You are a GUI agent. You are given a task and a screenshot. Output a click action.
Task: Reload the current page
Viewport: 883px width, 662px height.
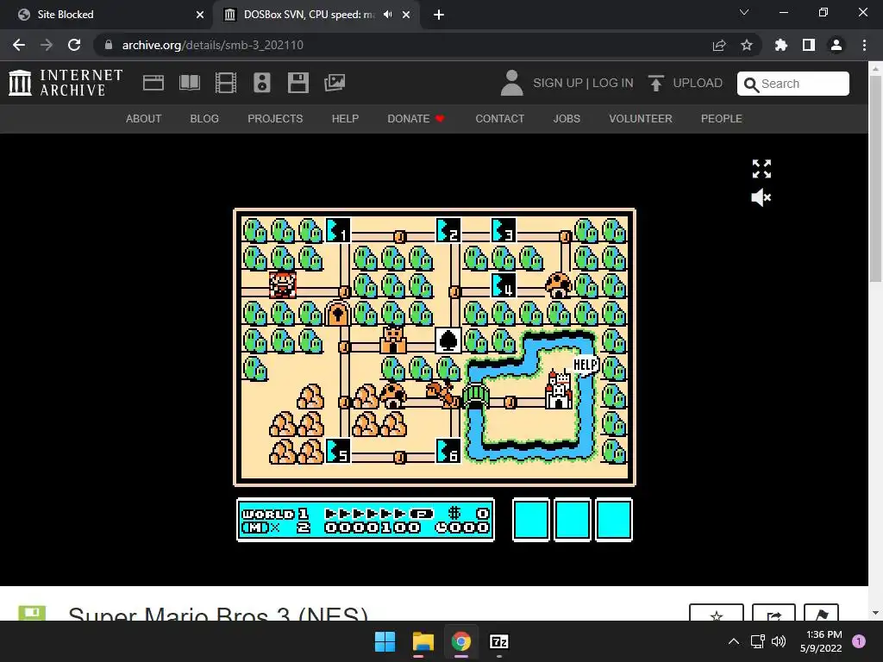(x=74, y=45)
